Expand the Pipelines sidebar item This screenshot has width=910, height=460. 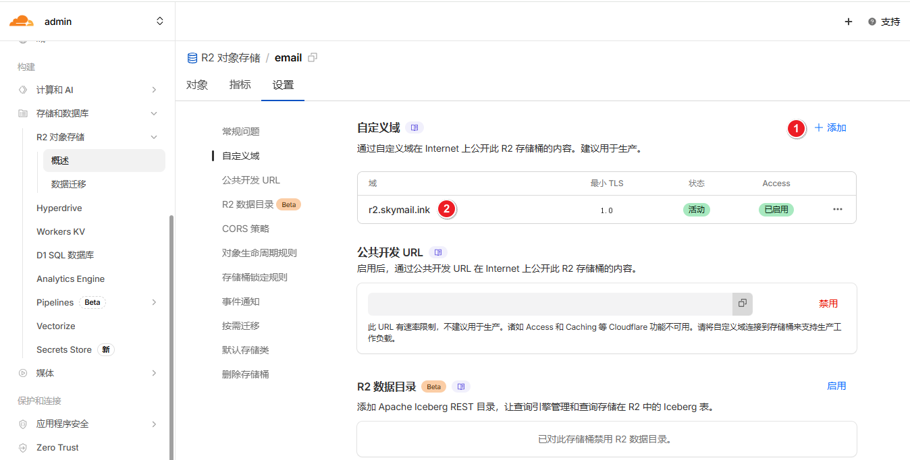pos(154,302)
